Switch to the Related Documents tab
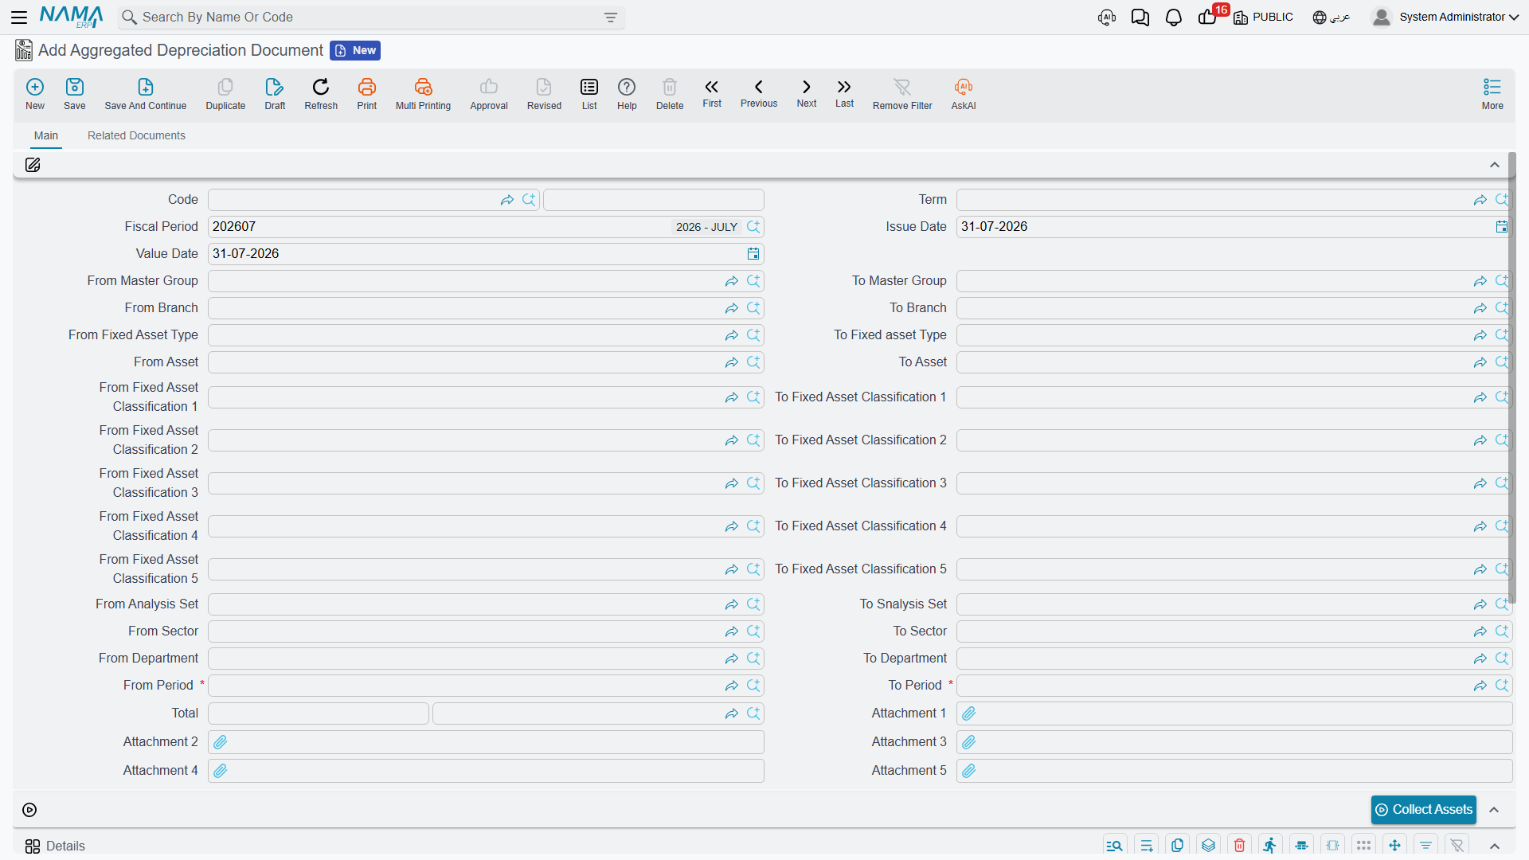Image resolution: width=1529 pixels, height=860 pixels. click(136, 135)
